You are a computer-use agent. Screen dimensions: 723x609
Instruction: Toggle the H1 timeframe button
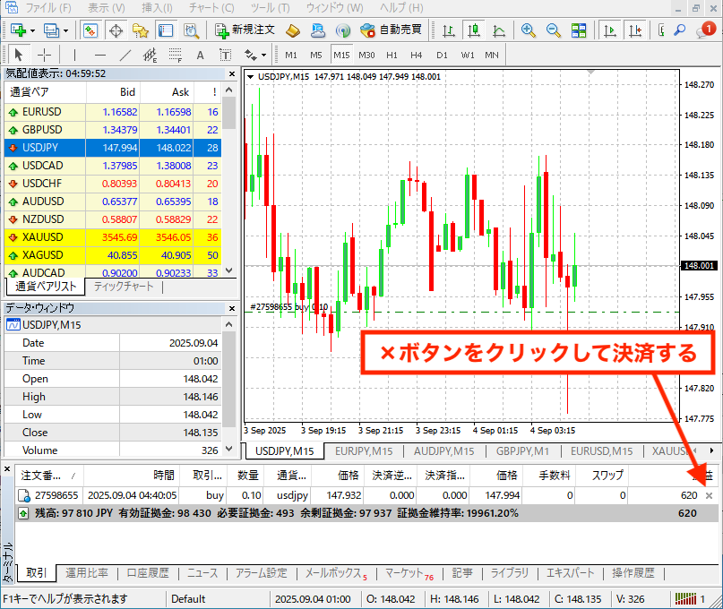392,55
